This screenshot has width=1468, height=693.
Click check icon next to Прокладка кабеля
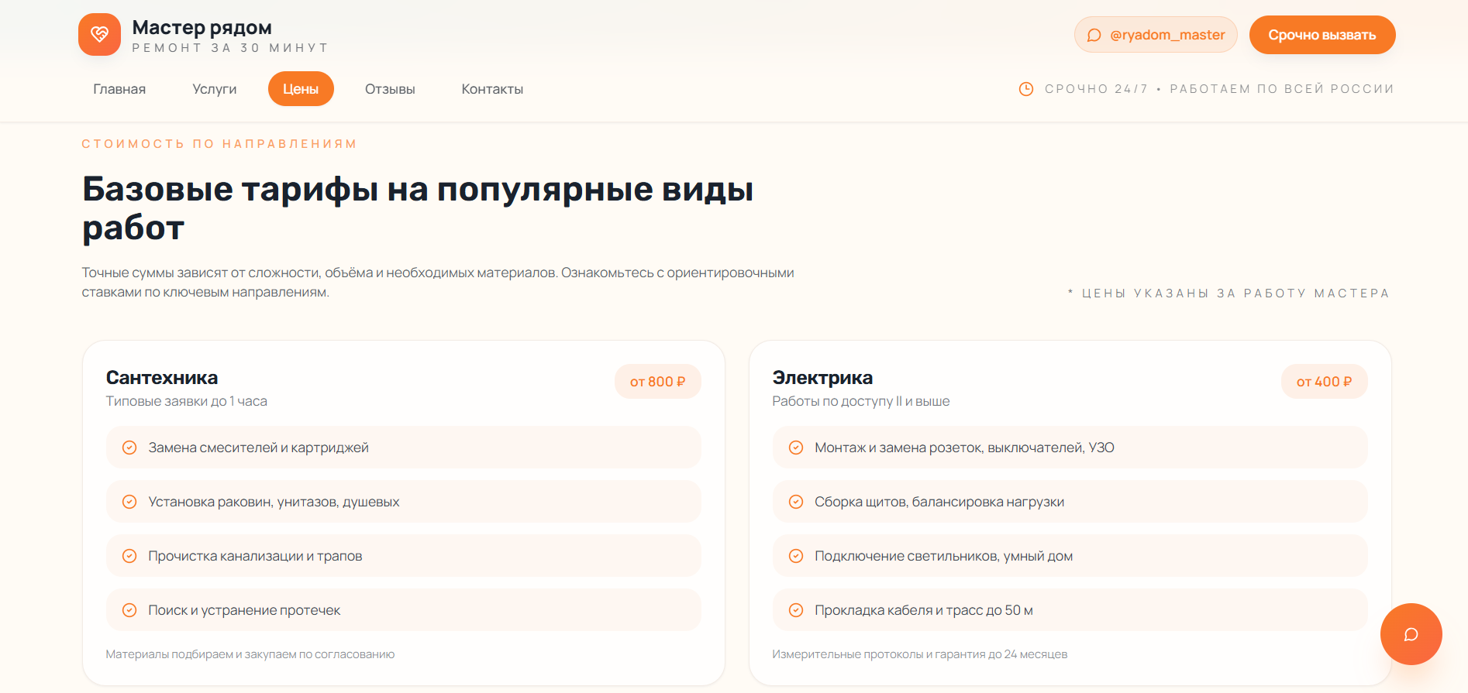tap(795, 610)
